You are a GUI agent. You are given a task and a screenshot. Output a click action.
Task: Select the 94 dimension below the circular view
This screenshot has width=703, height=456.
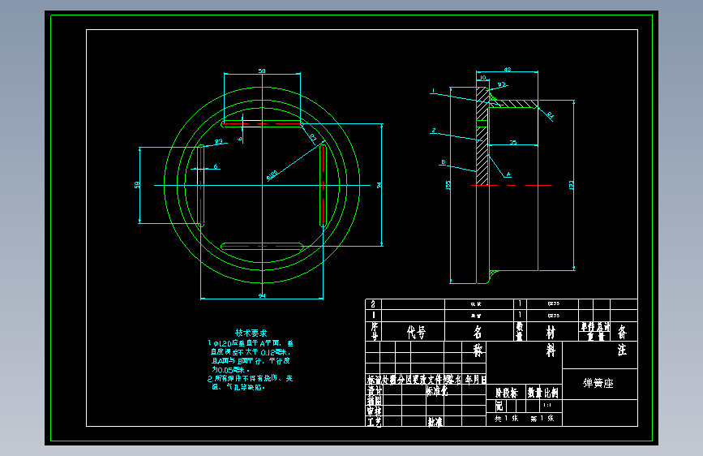(262, 296)
